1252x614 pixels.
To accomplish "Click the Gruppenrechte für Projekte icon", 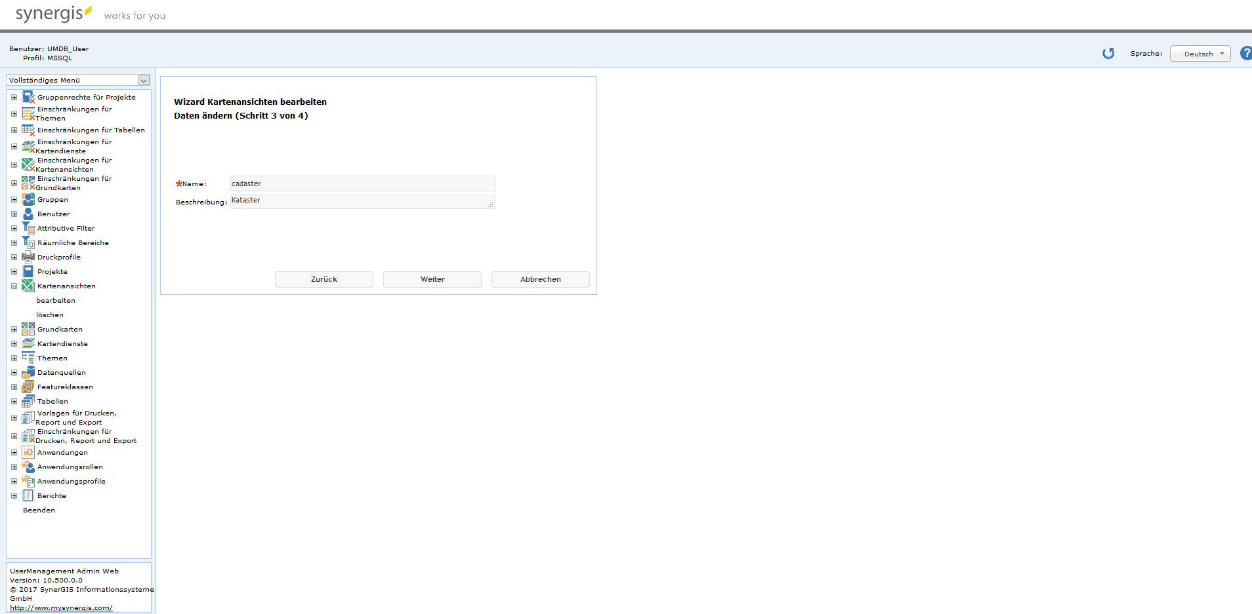I will click(x=28, y=97).
